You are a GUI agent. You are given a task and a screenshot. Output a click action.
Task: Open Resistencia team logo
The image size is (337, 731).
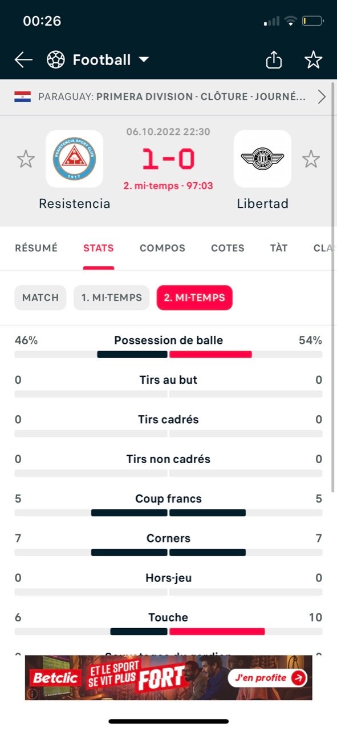74,159
